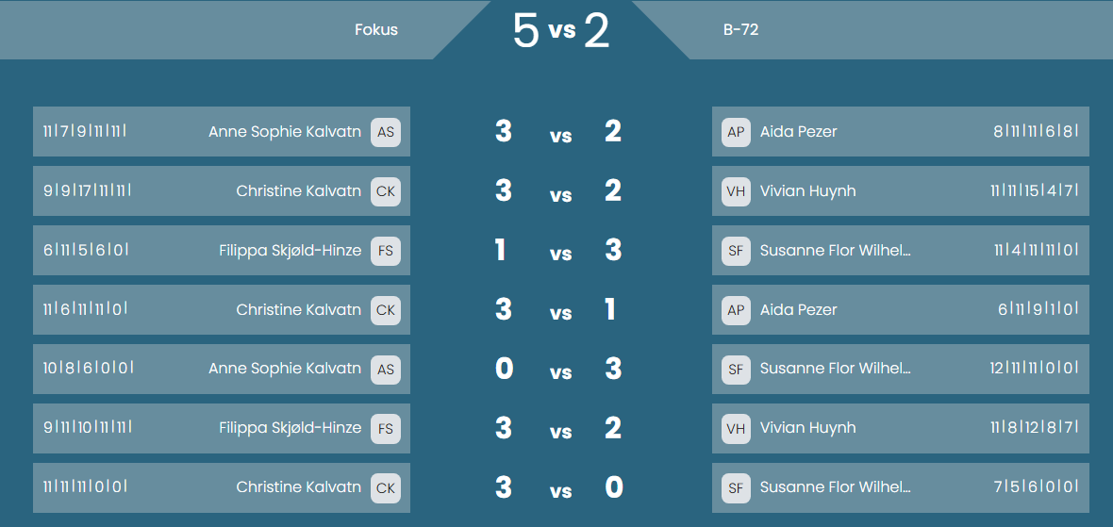Click the AS avatar badge in first match row
The width and height of the screenshot is (1113, 527).
pyautogui.click(x=386, y=132)
